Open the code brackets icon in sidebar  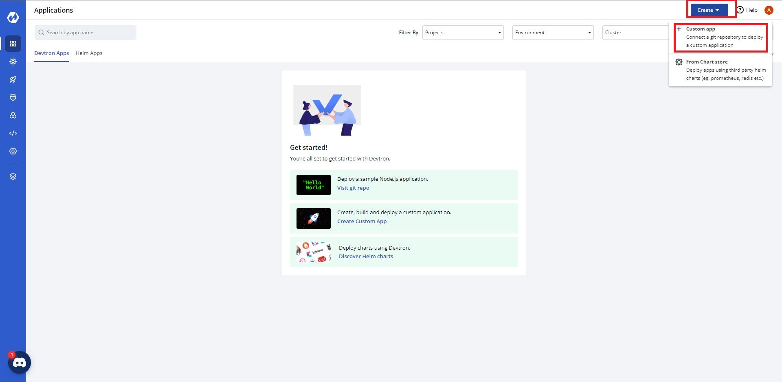pyautogui.click(x=13, y=133)
